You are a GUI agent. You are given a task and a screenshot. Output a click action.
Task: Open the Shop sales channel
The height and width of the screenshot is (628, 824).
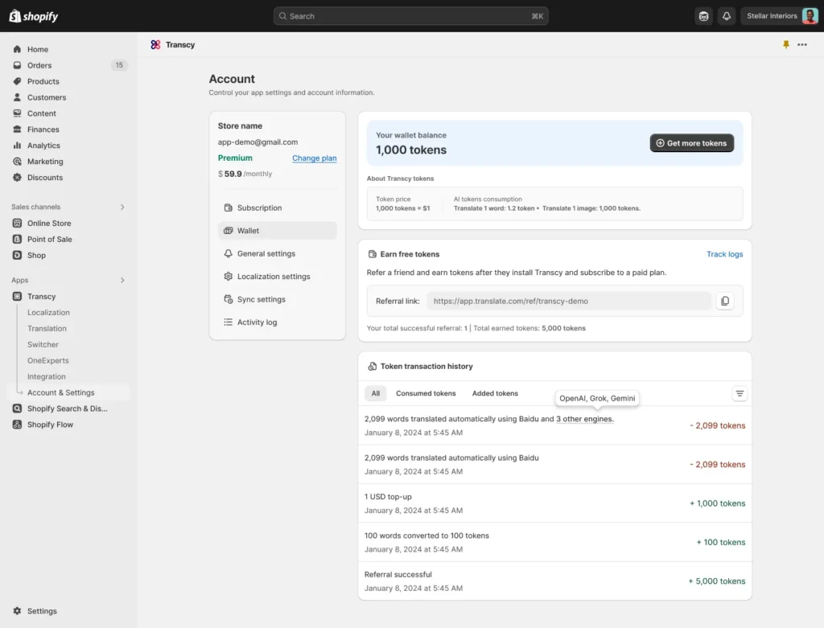pyautogui.click(x=36, y=255)
